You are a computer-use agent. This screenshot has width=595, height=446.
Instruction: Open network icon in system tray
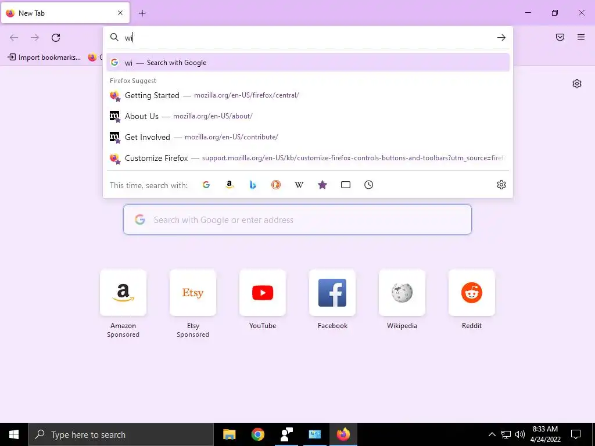[506, 434]
